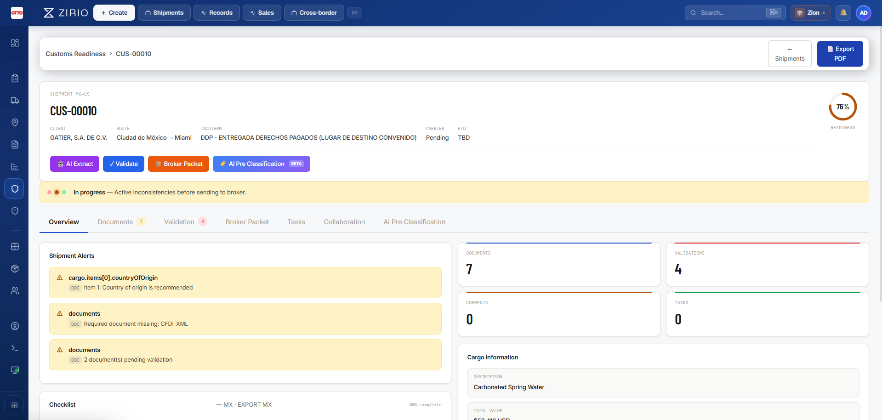Click the orange Broker Packet button
The height and width of the screenshot is (420, 882).
point(178,164)
